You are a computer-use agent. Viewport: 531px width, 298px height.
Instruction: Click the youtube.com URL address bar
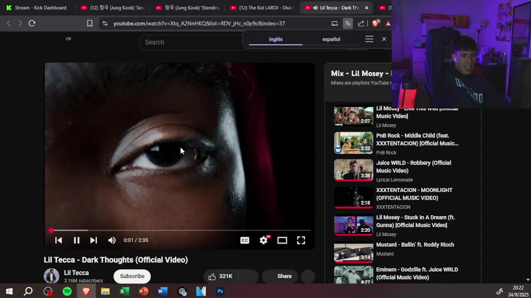coord(199,23)
